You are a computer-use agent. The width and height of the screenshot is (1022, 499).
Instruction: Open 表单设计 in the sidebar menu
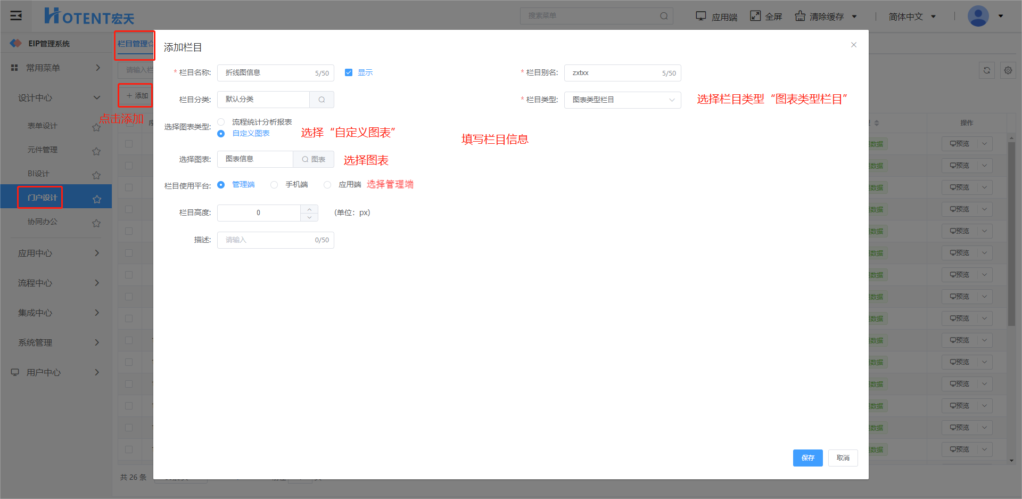click(43, 126)
